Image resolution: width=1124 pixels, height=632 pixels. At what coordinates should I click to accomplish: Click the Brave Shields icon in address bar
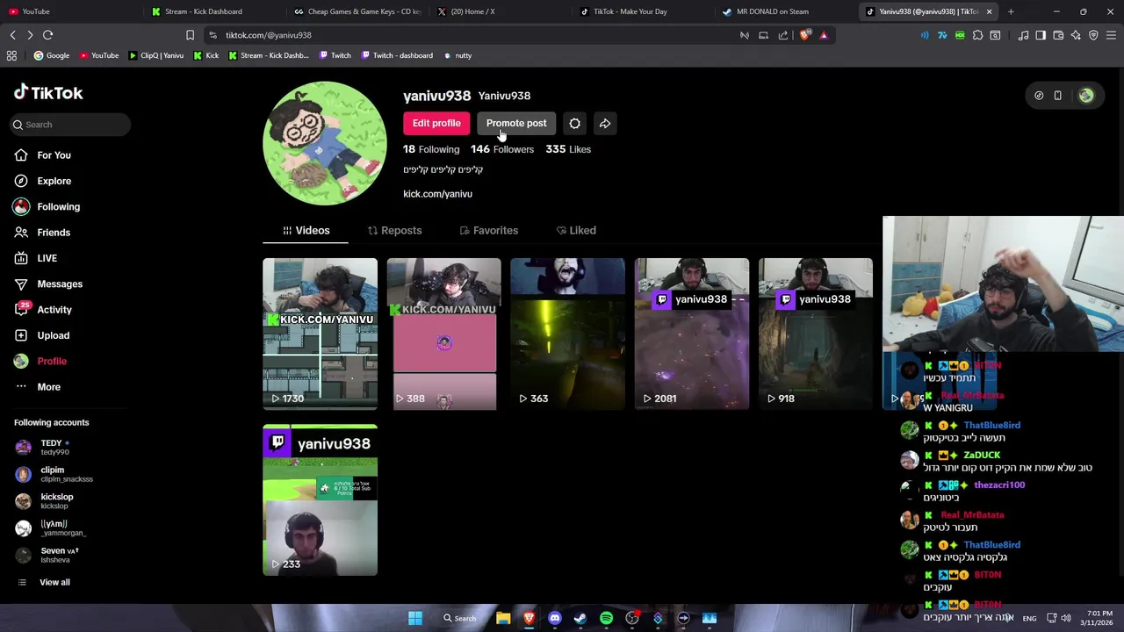pyautogui.click(x=804, y=35)
